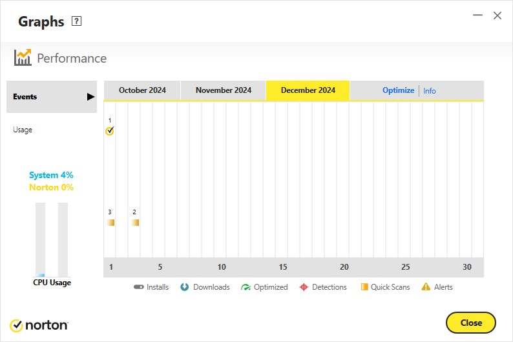The height and width of the screenshot is (342, 513).
Task: Select the December 2024 tab
Action: (308, 90)
